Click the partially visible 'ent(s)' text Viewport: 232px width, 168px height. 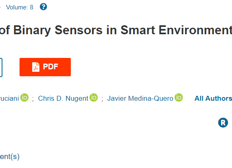[10, 157]
